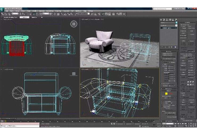Select Editable Spline in the modifier stack

(169, 28)
